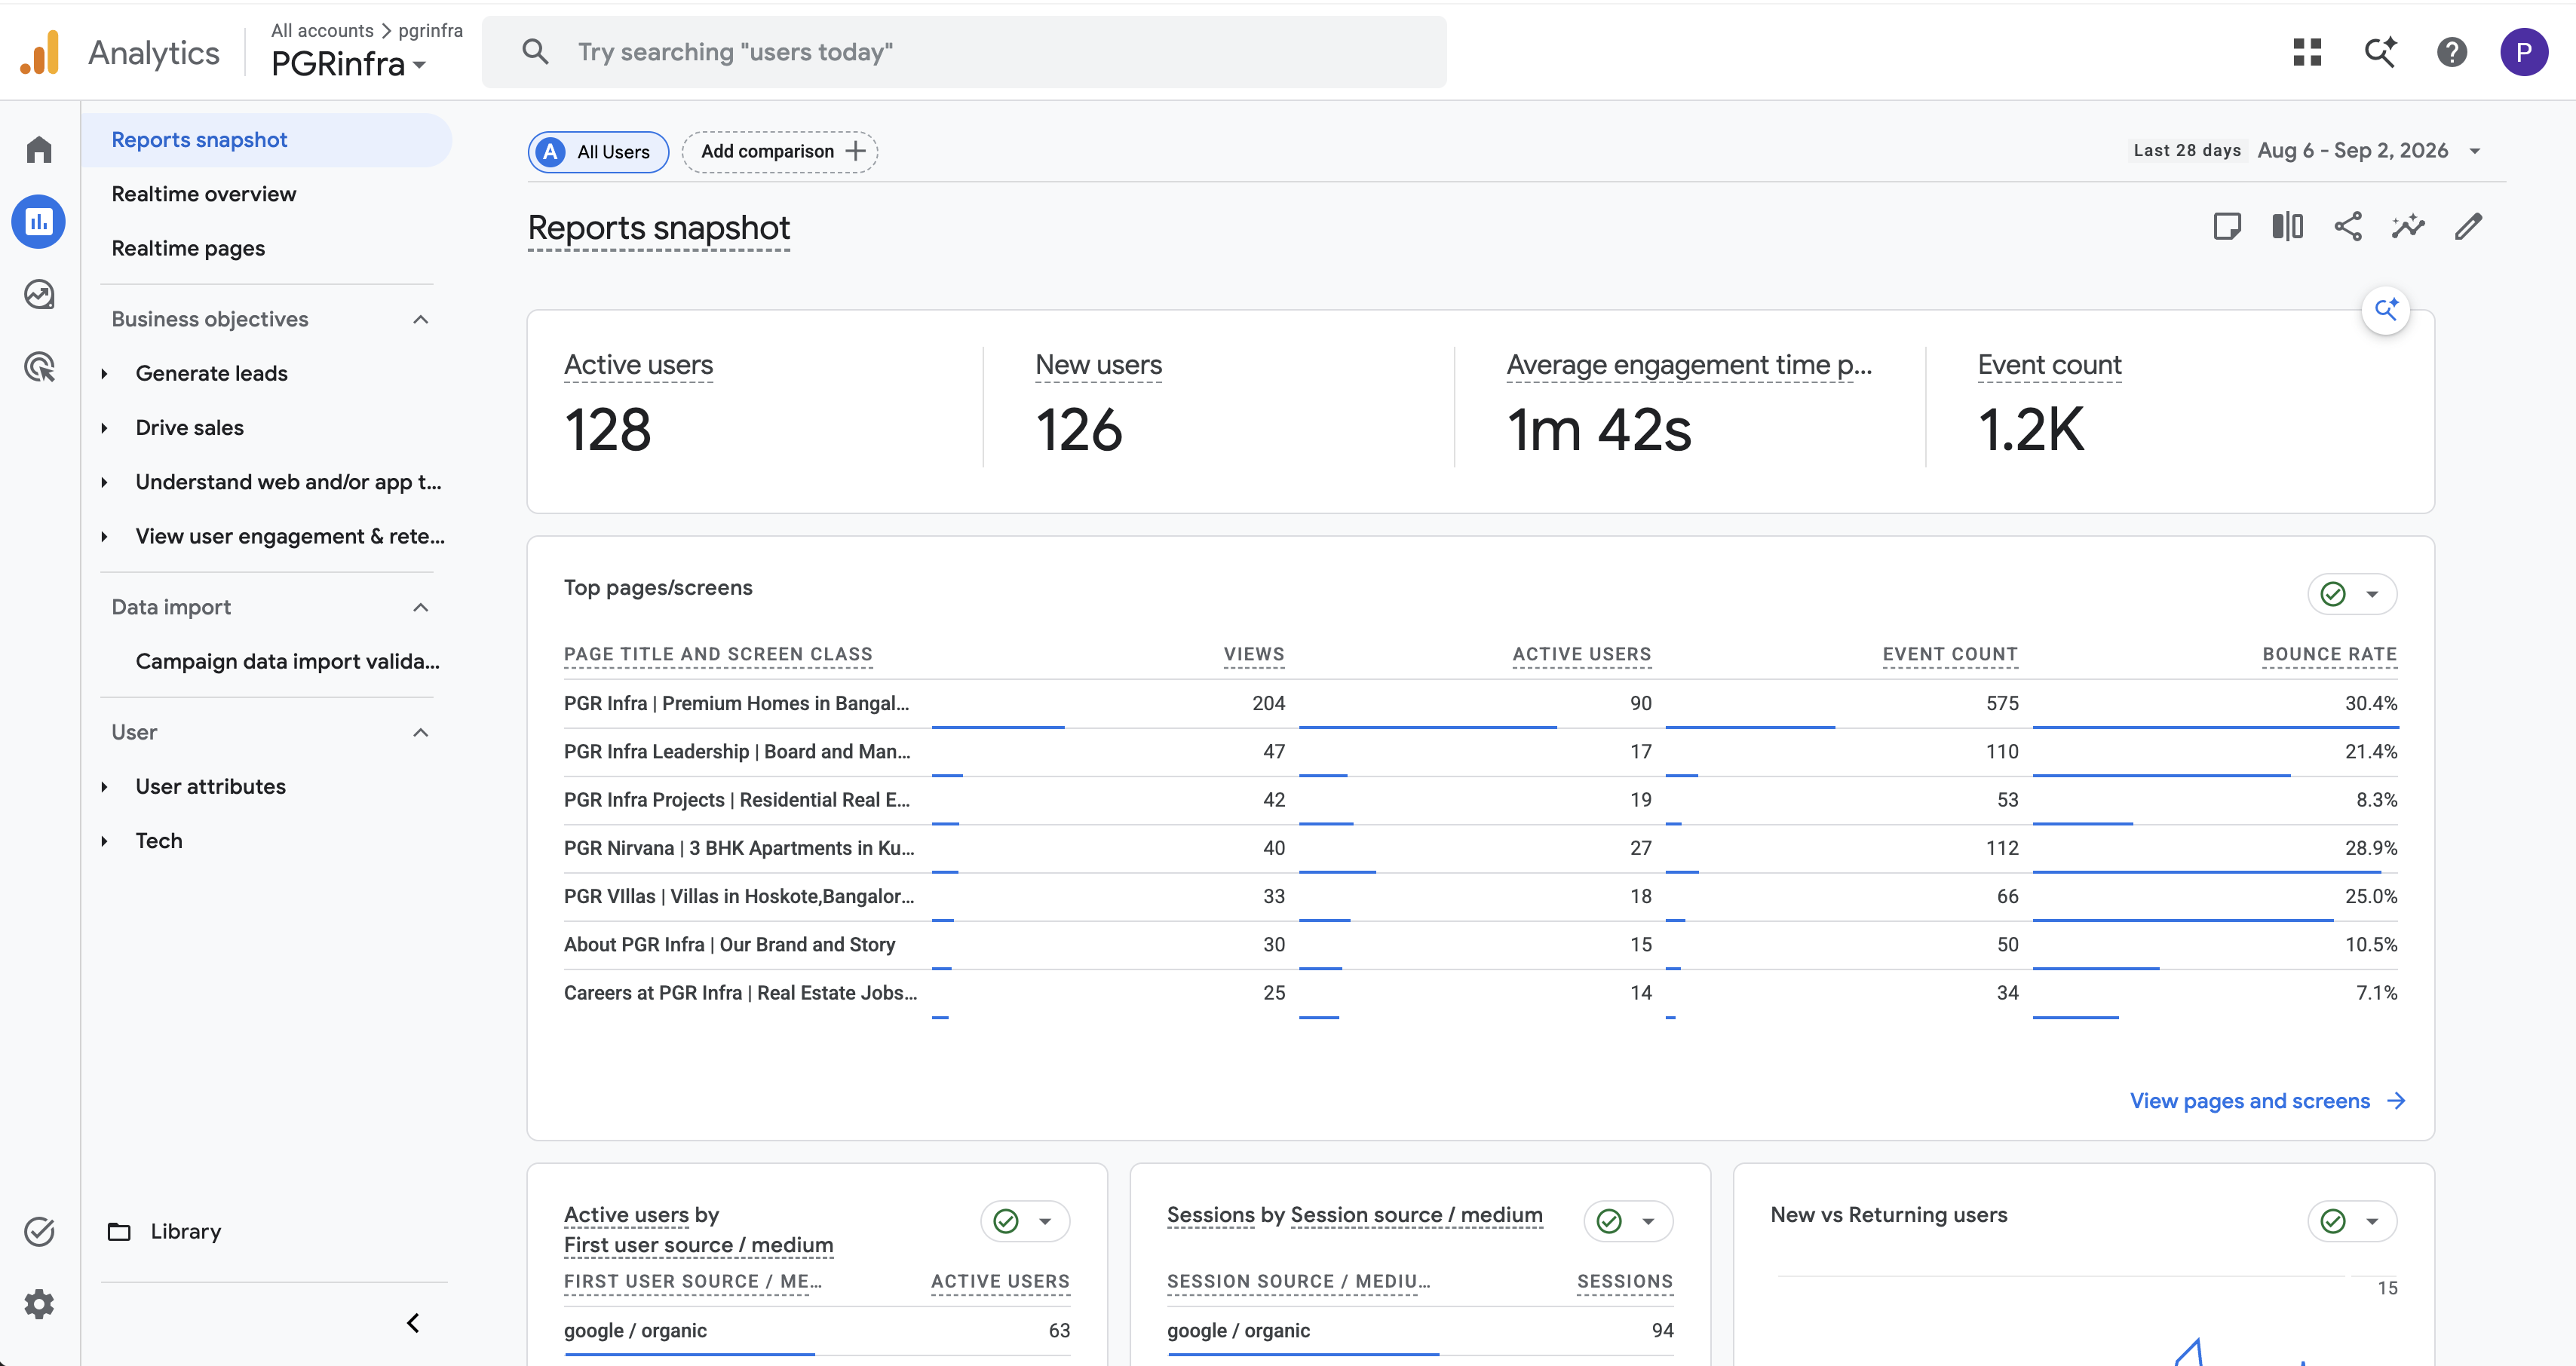Click the Aug 6 - Sep 2, 2026 date range
The width and height of the screenshot is (2576, 1366).
point(2352,151)
